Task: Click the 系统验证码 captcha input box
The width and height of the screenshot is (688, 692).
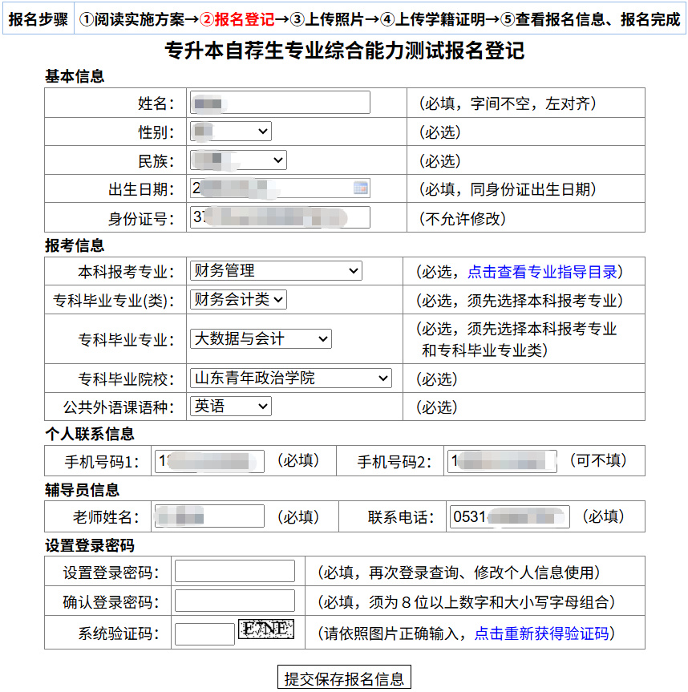Action: point(204,633)
